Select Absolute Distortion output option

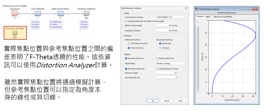pyautogui.click(x=126, y=58)
